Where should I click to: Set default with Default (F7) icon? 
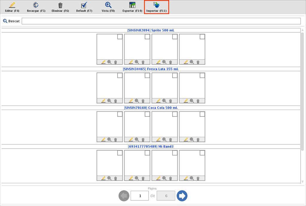84,5
